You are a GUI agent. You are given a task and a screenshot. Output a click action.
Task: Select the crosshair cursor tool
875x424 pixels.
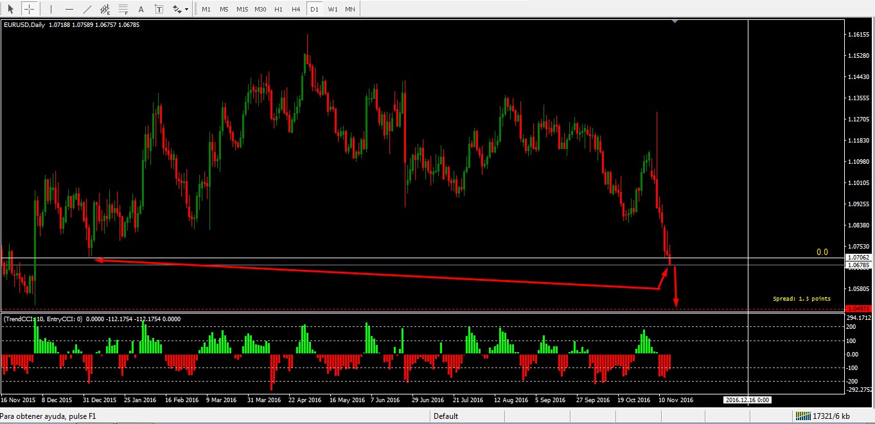(29, 8)
